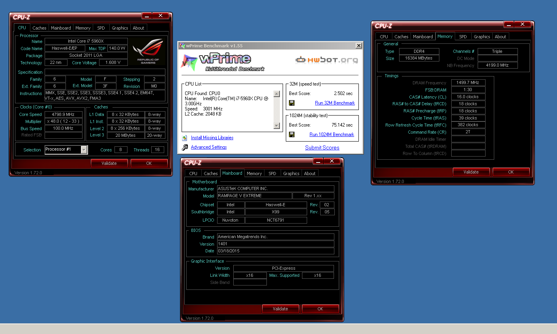Select About tab in bottom CPU-Z window
The width and height of the screenshot is (557, 334).
click(x=310, y=174)
